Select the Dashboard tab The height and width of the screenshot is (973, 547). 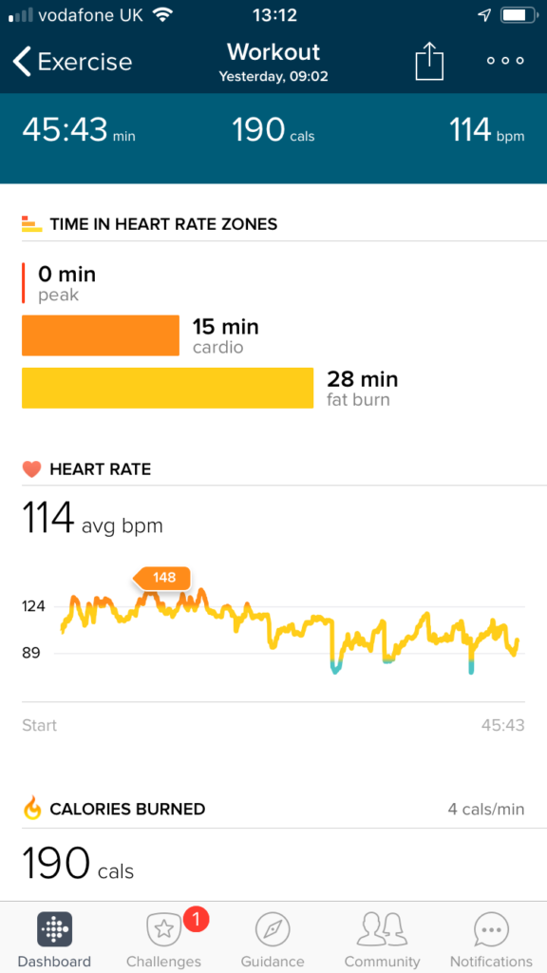(54, 940)
